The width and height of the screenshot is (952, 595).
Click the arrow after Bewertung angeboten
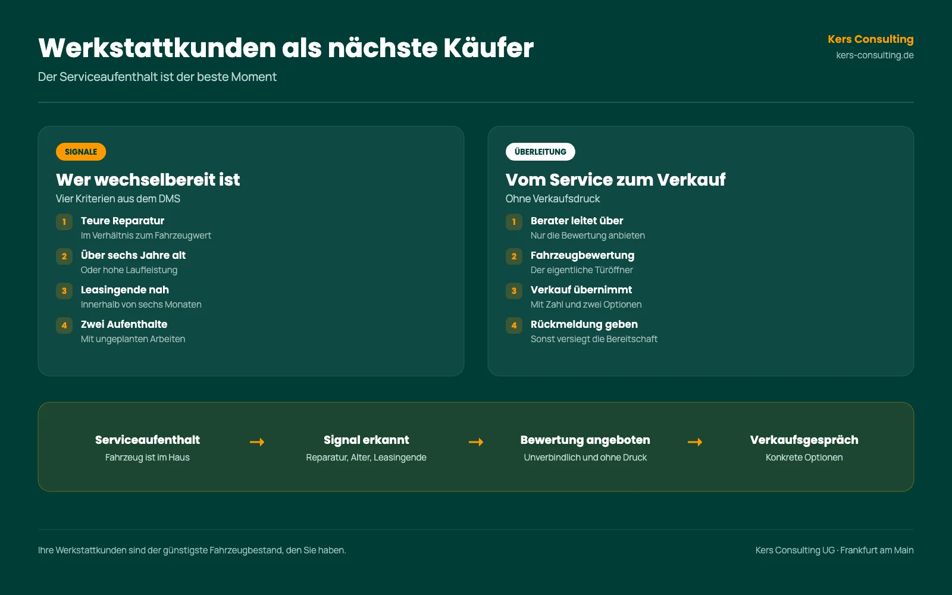(695, 442)
